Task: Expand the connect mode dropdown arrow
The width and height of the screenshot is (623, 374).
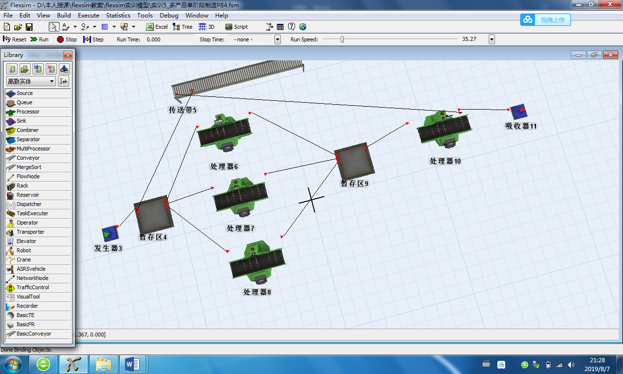Action: click(x=75, y=27)
